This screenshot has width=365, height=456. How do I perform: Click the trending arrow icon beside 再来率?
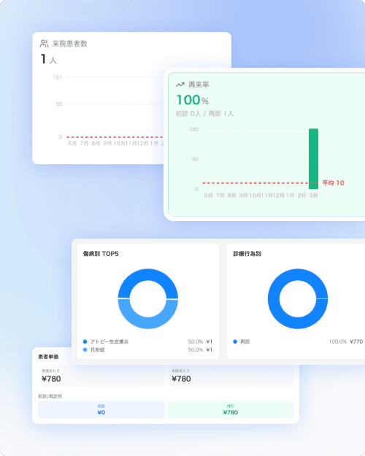pos(180,85)
